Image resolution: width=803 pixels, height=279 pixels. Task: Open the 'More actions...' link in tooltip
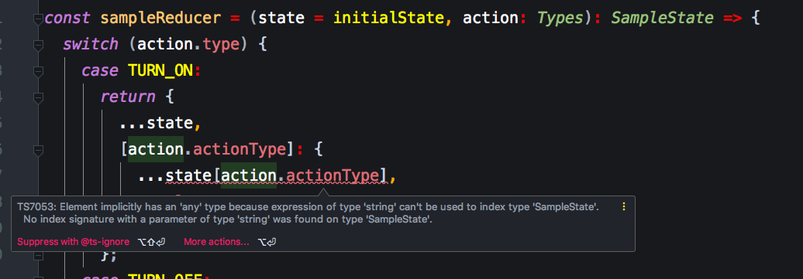pyautogui.click(x=216, y=242)
